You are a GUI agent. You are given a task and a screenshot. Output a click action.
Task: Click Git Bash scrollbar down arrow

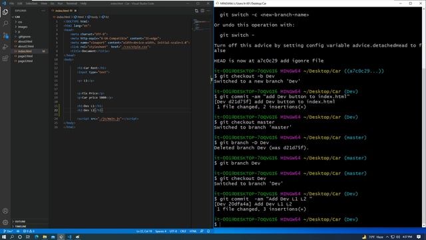(423, 225)
